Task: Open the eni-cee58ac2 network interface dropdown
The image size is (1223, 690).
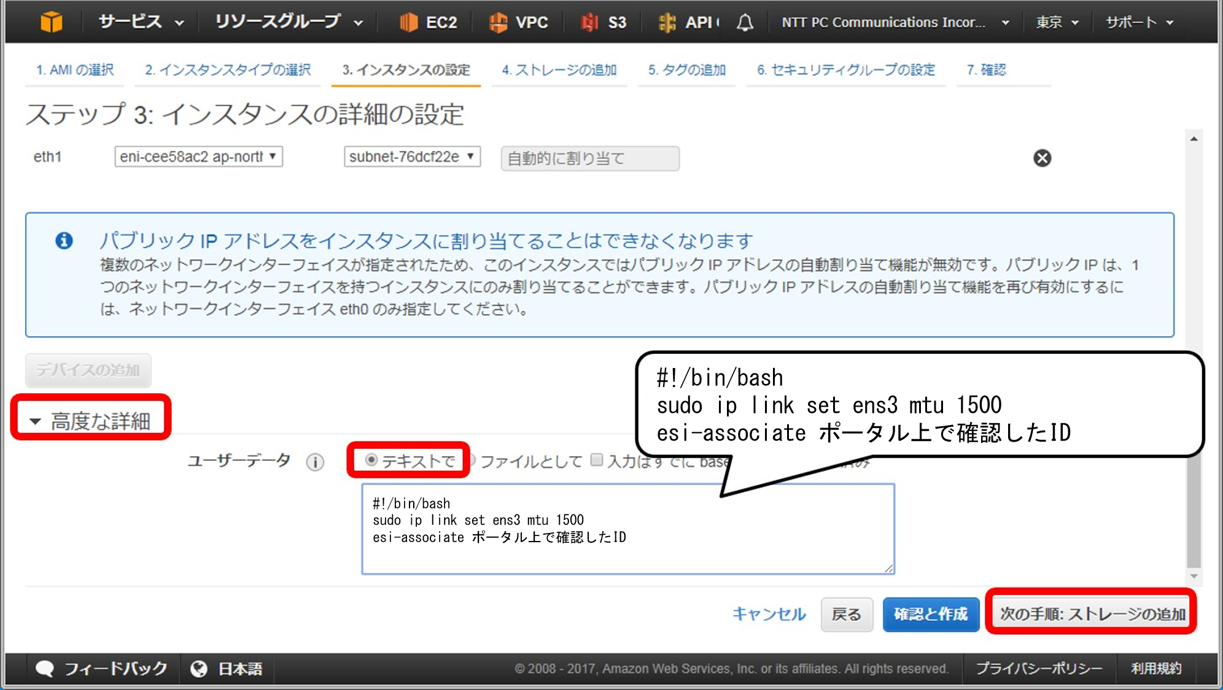Action: point(198,156)
